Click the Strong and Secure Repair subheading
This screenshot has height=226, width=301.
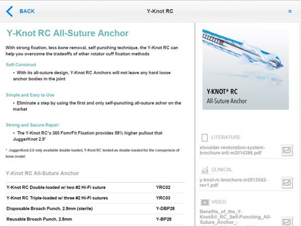(x=32, y=125)
